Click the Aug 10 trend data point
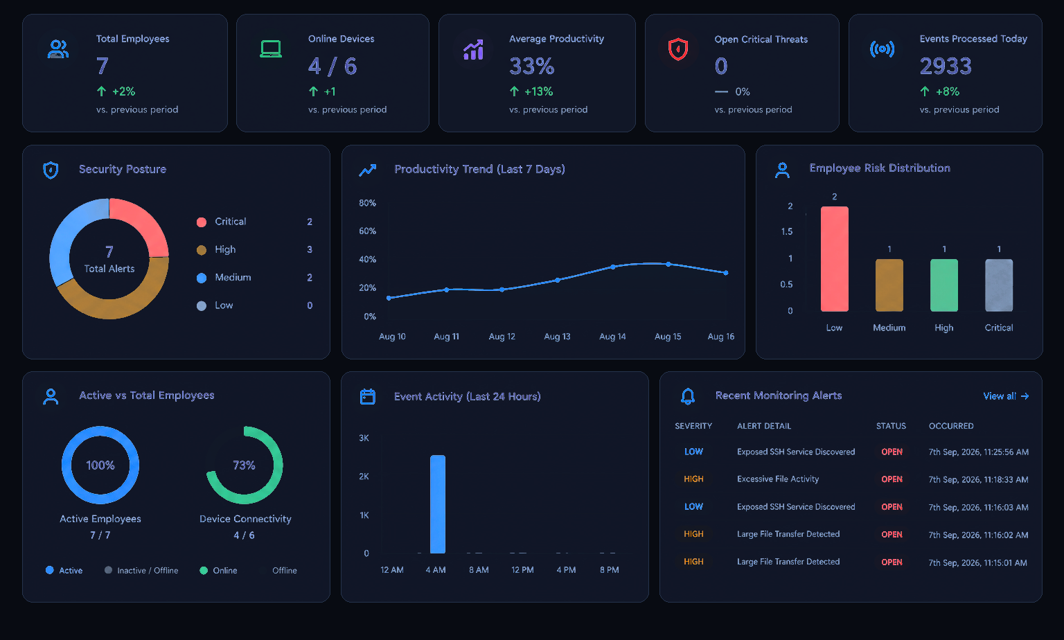The image size is (1064, 640). pos(389,298)
